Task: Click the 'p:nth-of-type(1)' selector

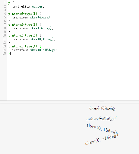Action: click(x=23, y=14)
